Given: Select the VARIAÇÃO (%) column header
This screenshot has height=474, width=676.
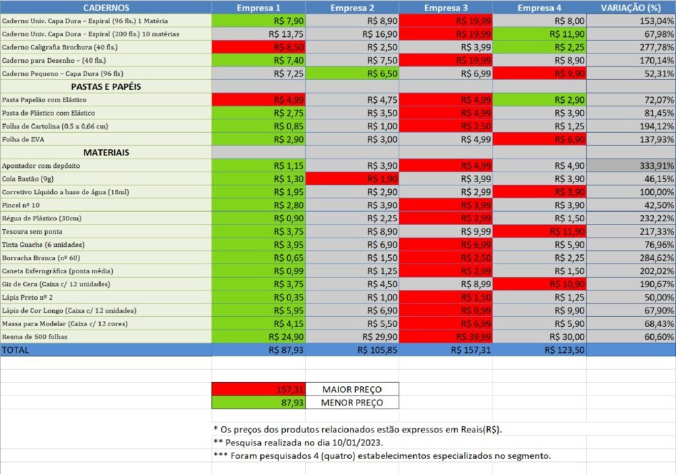Looking at the screenshot, I should 630,8.
